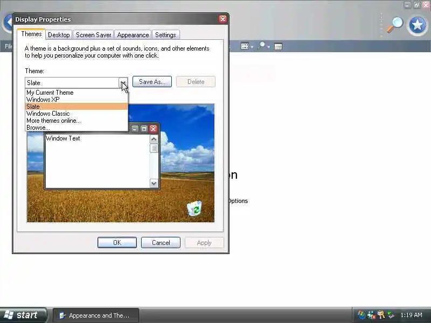Click the list pane toolbar icon
Screen dimensions: 431x323
pos(278,47)
